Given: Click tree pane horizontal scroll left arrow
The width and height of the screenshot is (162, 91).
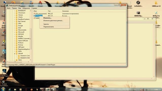Looking at the screenshot, I should 7,62.
